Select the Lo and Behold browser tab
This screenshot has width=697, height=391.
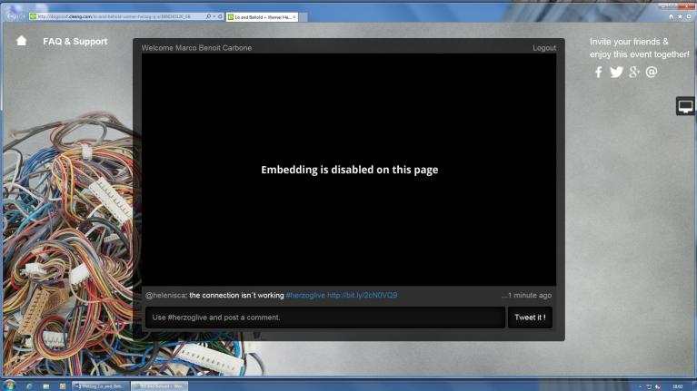(x=260, y=16)
